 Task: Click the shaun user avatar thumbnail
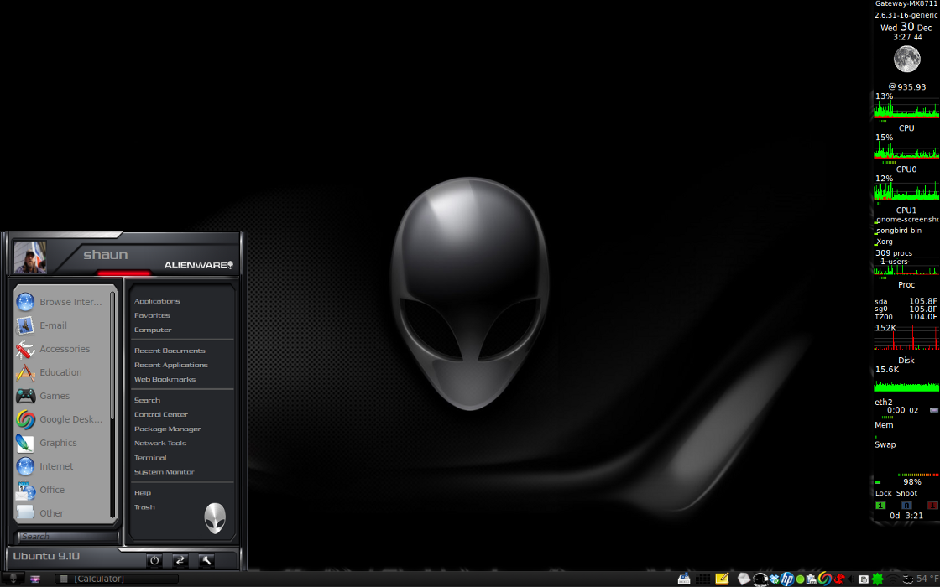[x=30, y=257]
